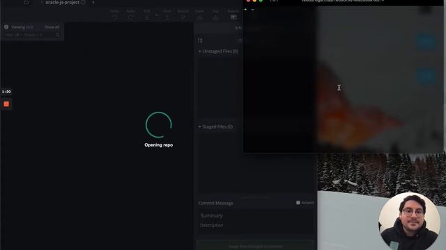Open a new tab with the plus icon
Screen dimensions: 446x250
point(93,2)
